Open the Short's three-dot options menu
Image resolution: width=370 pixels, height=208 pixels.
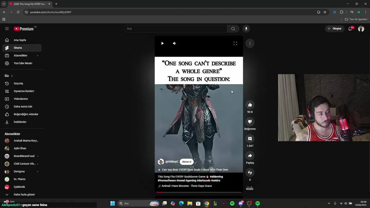250,43
